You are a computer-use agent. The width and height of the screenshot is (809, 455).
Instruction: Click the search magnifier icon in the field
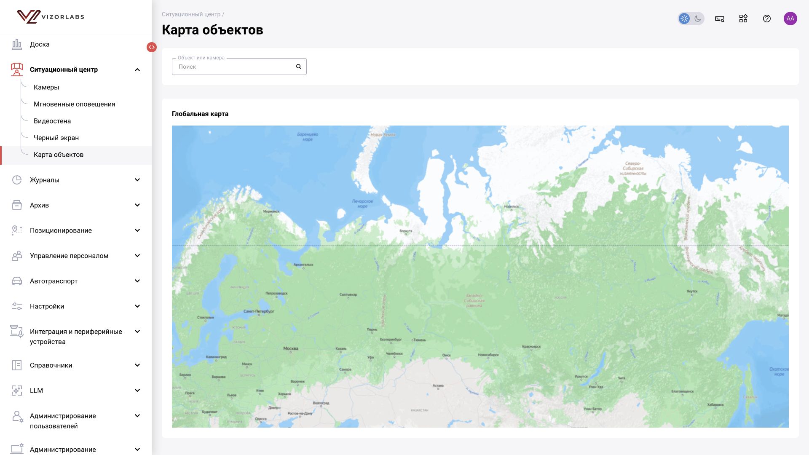[298, 67]
